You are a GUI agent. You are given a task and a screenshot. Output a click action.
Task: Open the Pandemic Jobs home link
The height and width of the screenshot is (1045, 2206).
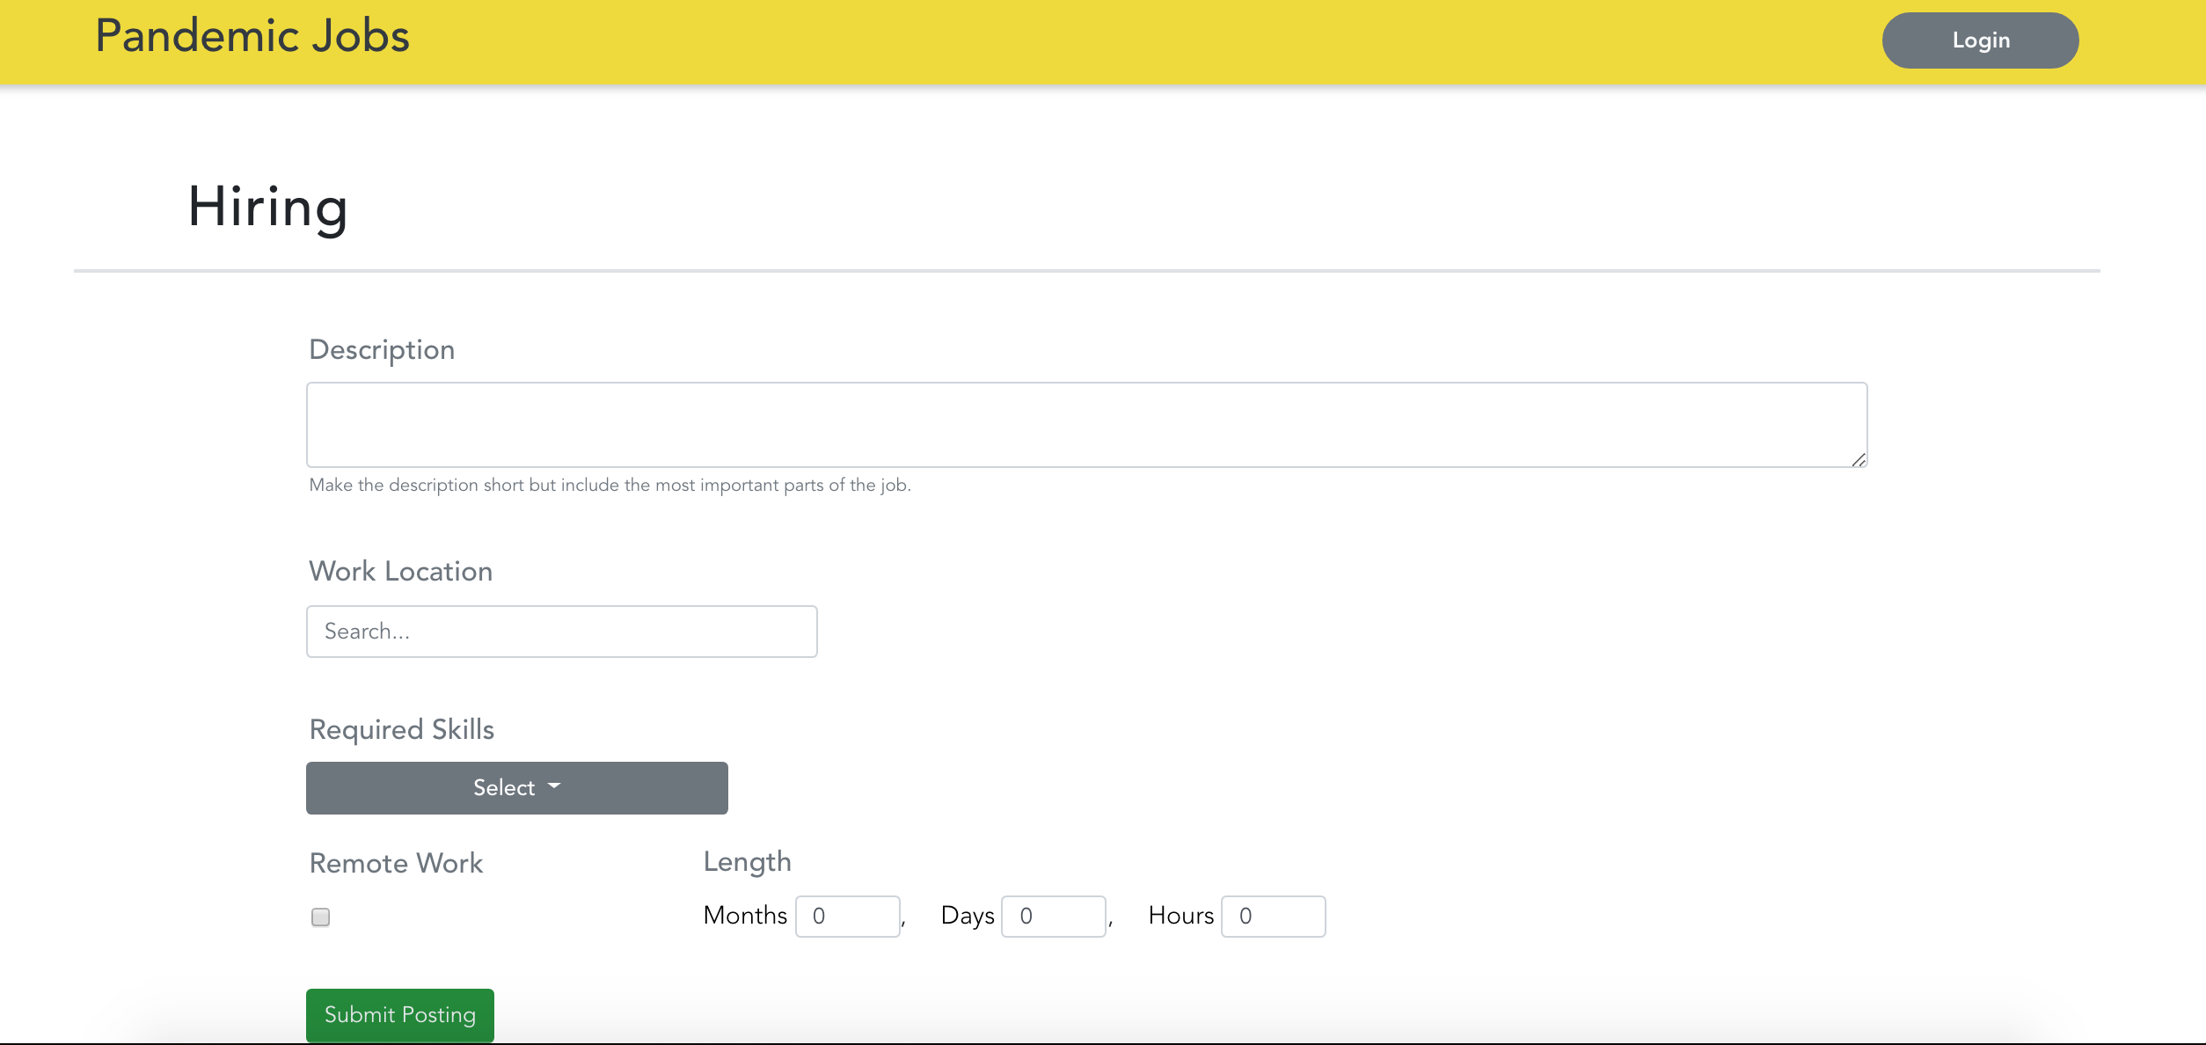(x=252, y=37)
